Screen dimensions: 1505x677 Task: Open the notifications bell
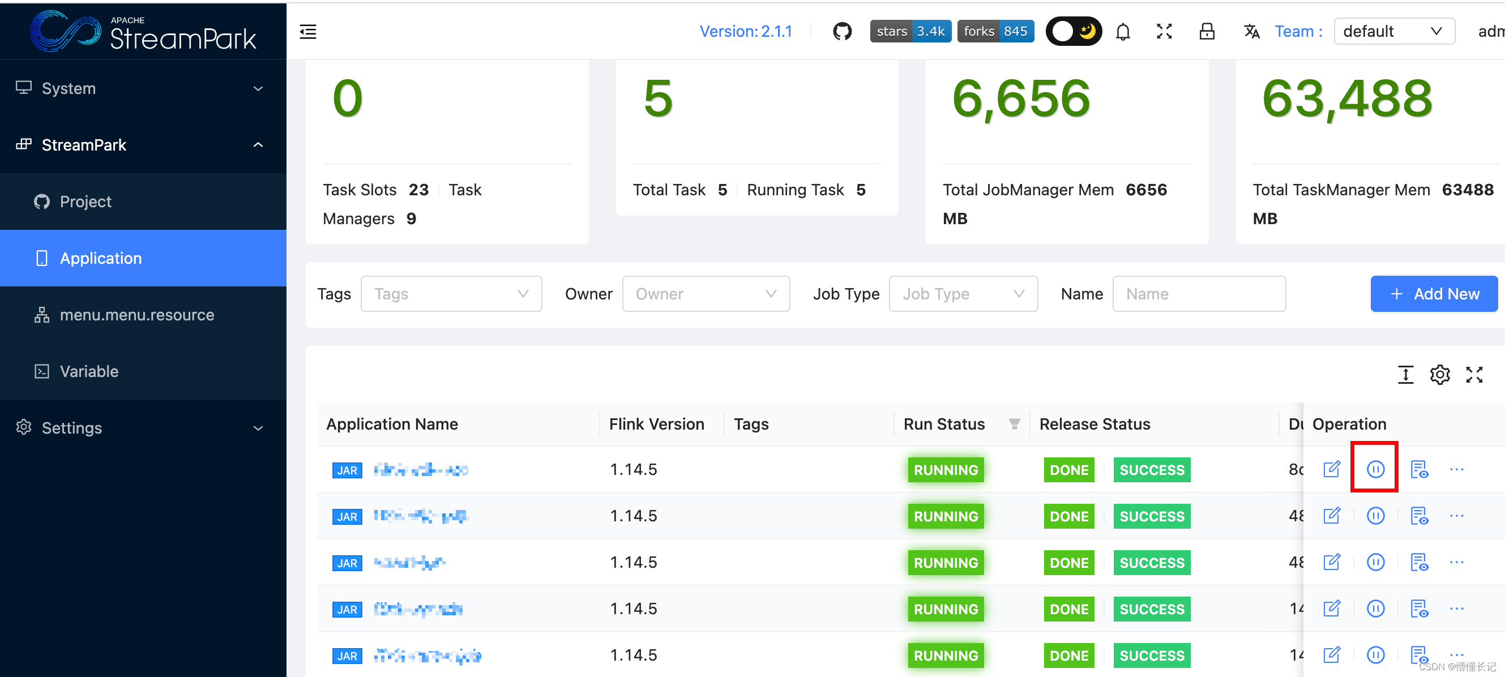click(1123, 31)
